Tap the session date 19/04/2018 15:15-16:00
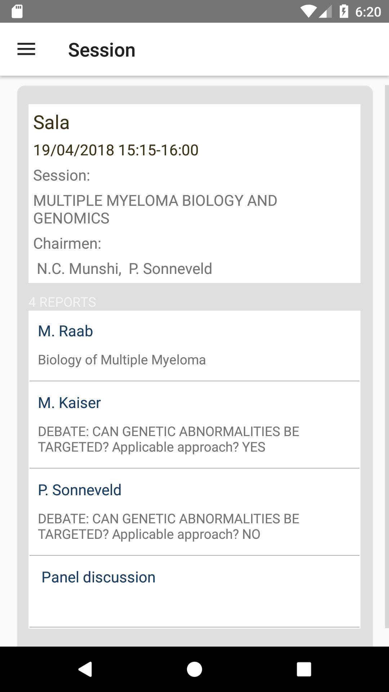The height and width of the screenshot is (692, 389). point(116,150)
